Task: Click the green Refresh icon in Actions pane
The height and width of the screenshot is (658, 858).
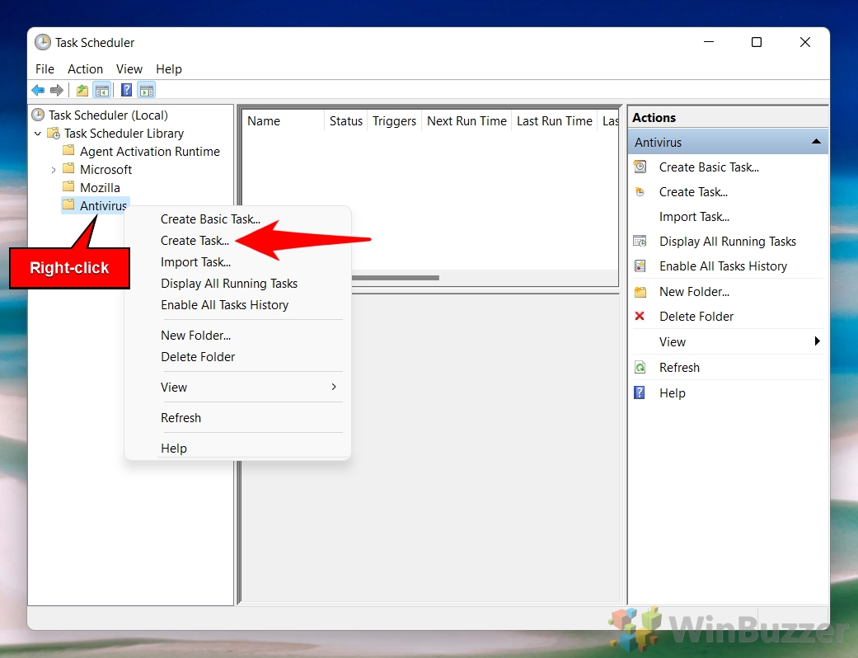Action: pos(640,368)
